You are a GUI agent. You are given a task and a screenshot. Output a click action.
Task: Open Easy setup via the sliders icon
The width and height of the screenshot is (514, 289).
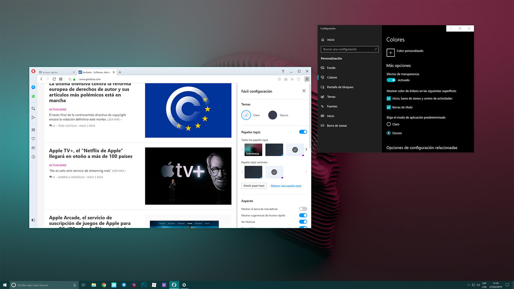(307, 79)
